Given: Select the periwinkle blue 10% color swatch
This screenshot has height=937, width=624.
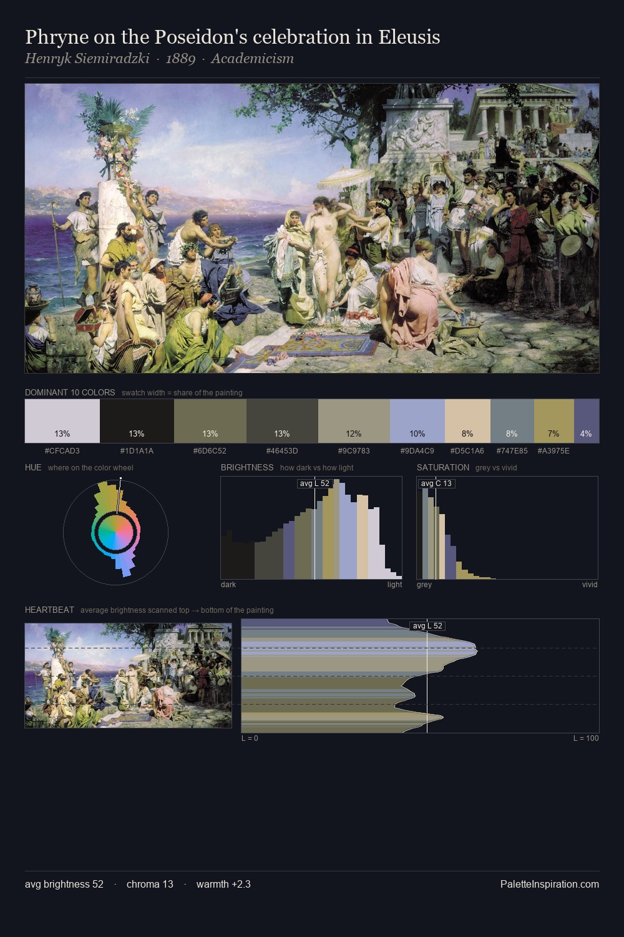Looking at the screenshot, I should click(417, 421).
